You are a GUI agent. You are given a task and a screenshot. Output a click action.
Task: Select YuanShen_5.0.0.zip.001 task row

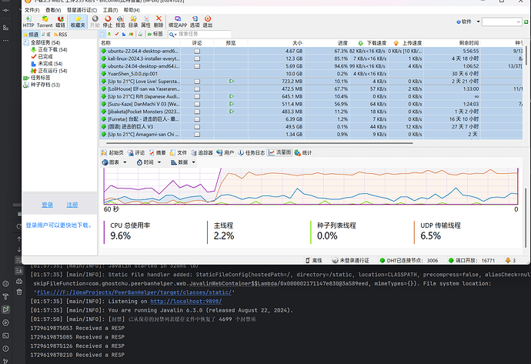click(x=311, y=74)
